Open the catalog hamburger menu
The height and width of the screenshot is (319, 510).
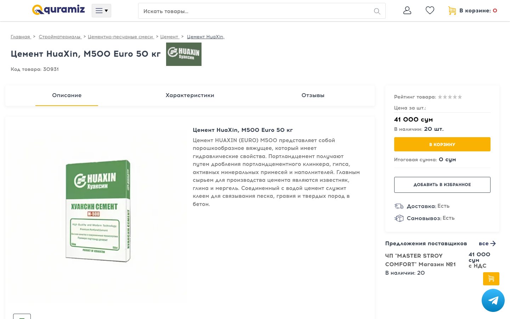pyautogui.click(x=101, y=11)
